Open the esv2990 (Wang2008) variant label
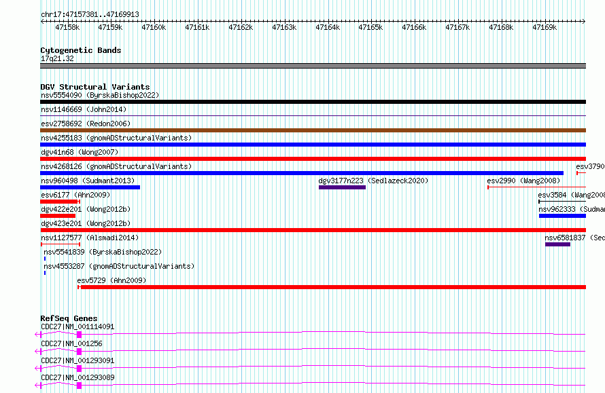This screenshot has width=605, height=393. click(523, 181)
